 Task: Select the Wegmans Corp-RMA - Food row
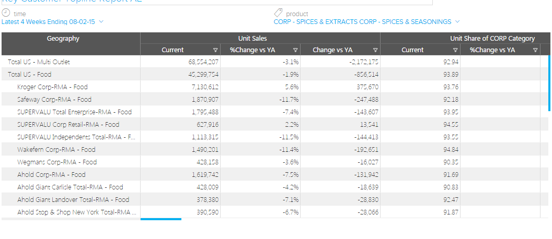click(x=57, y=162)
